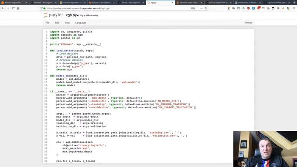This screenshot has height=167, width=297.
Task: Reset the 120% zoom indicator
Action: coord(193,8)
